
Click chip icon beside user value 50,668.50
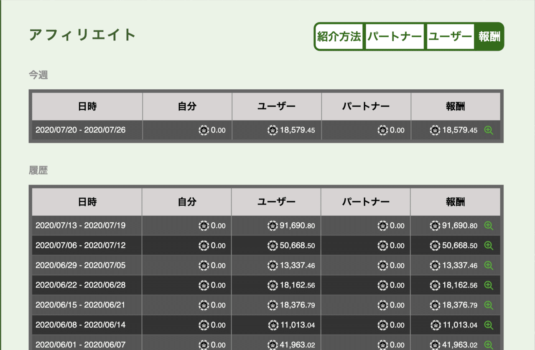[273, 245]
